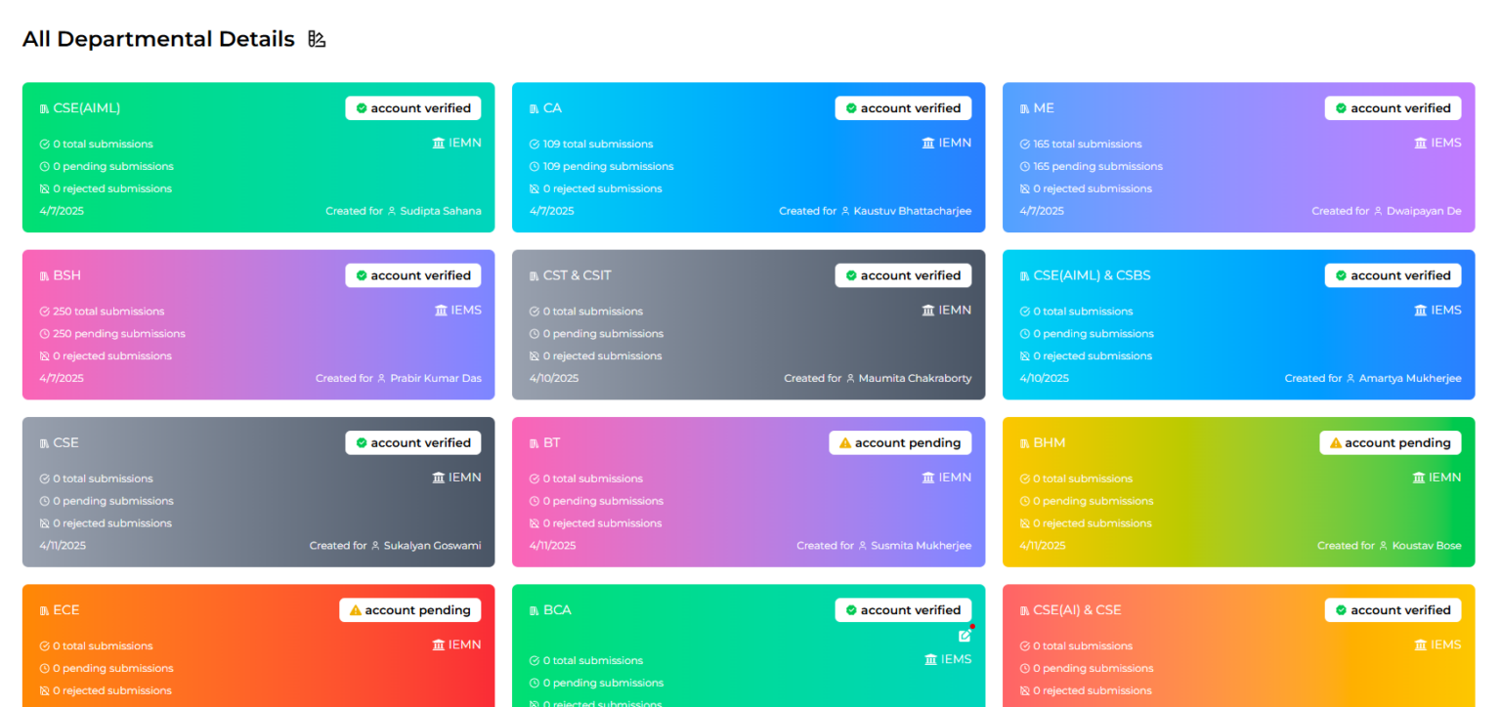Click the BCA department title
Image resolution: width=1501 pixels, height=707 pixels.
[557, 610]
